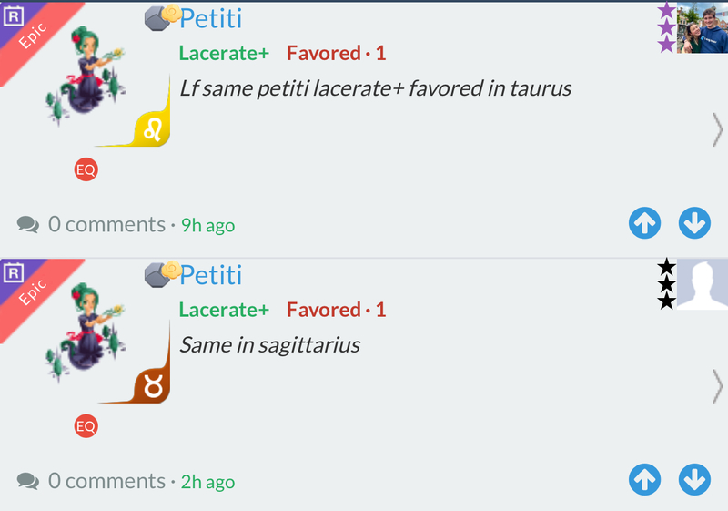Image resolution: width=728 pixels, height=511 pixels.
Task: Expand the second post via right chevron
Action: [x=717, y=387]
